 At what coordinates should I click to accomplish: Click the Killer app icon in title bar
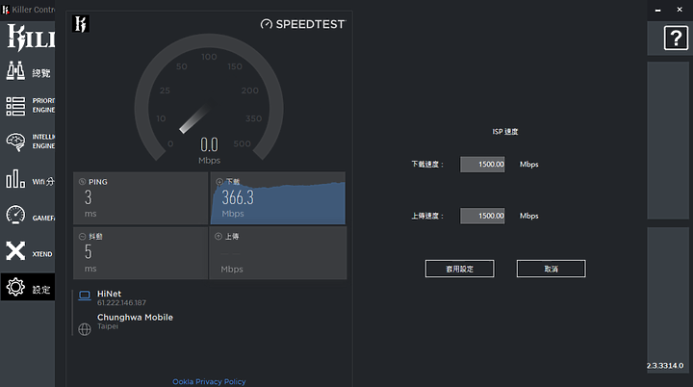6,10
